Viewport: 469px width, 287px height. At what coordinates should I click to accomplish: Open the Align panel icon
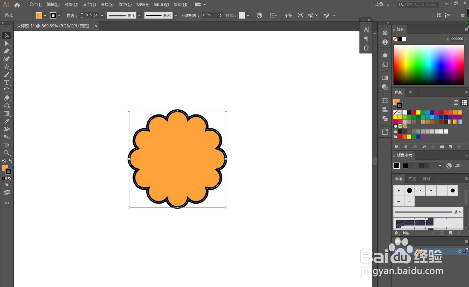tap(385, 110)
